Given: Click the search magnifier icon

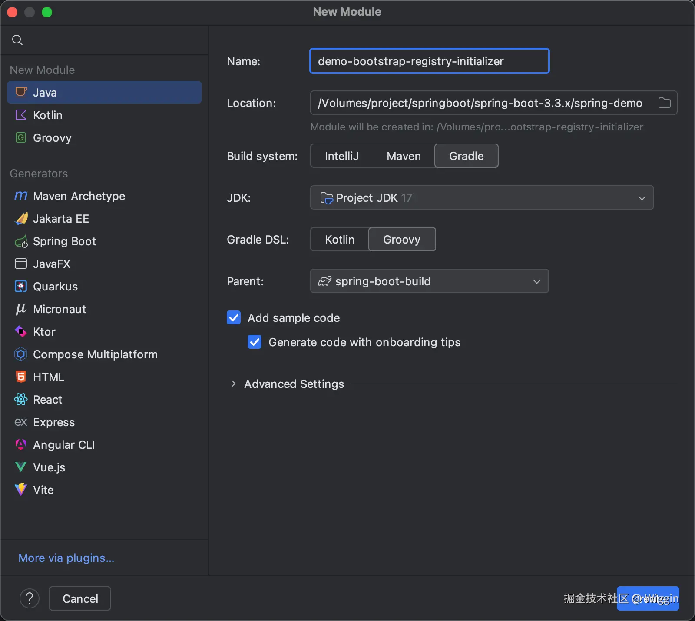Looking at the screenshot, I should pyautogui.click(x=17, y=40).
